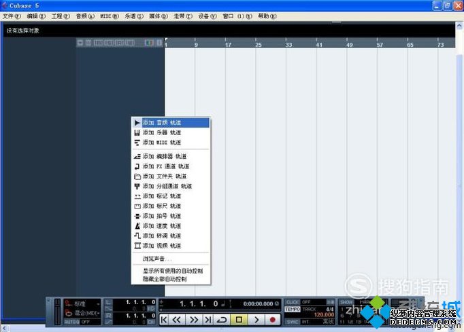Viewport: 464px width, 332px height.
Task: Click the fast forward button in transport
Action: (x=194, y=320)
